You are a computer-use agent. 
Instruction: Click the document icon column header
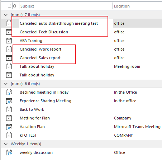tap(9, 6)
